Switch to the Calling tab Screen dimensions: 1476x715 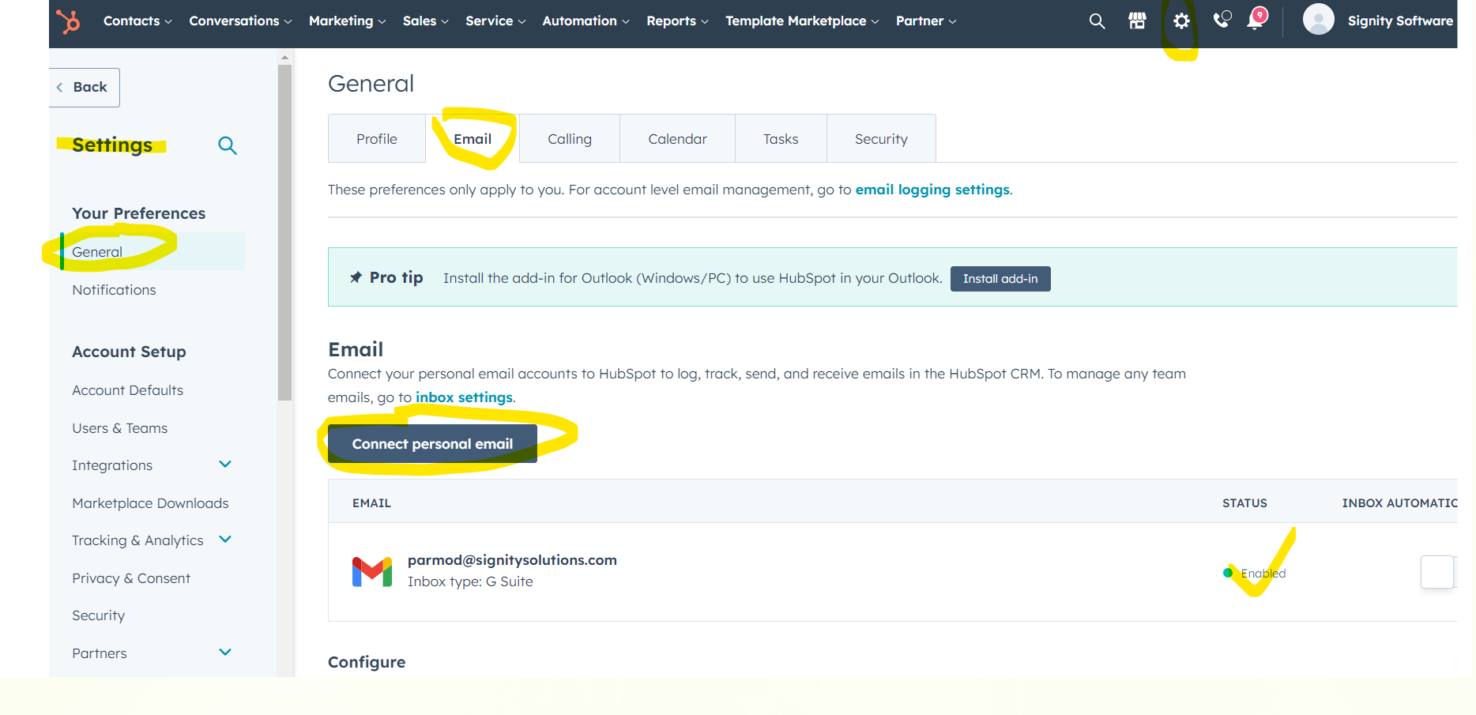tap(570, 139)
